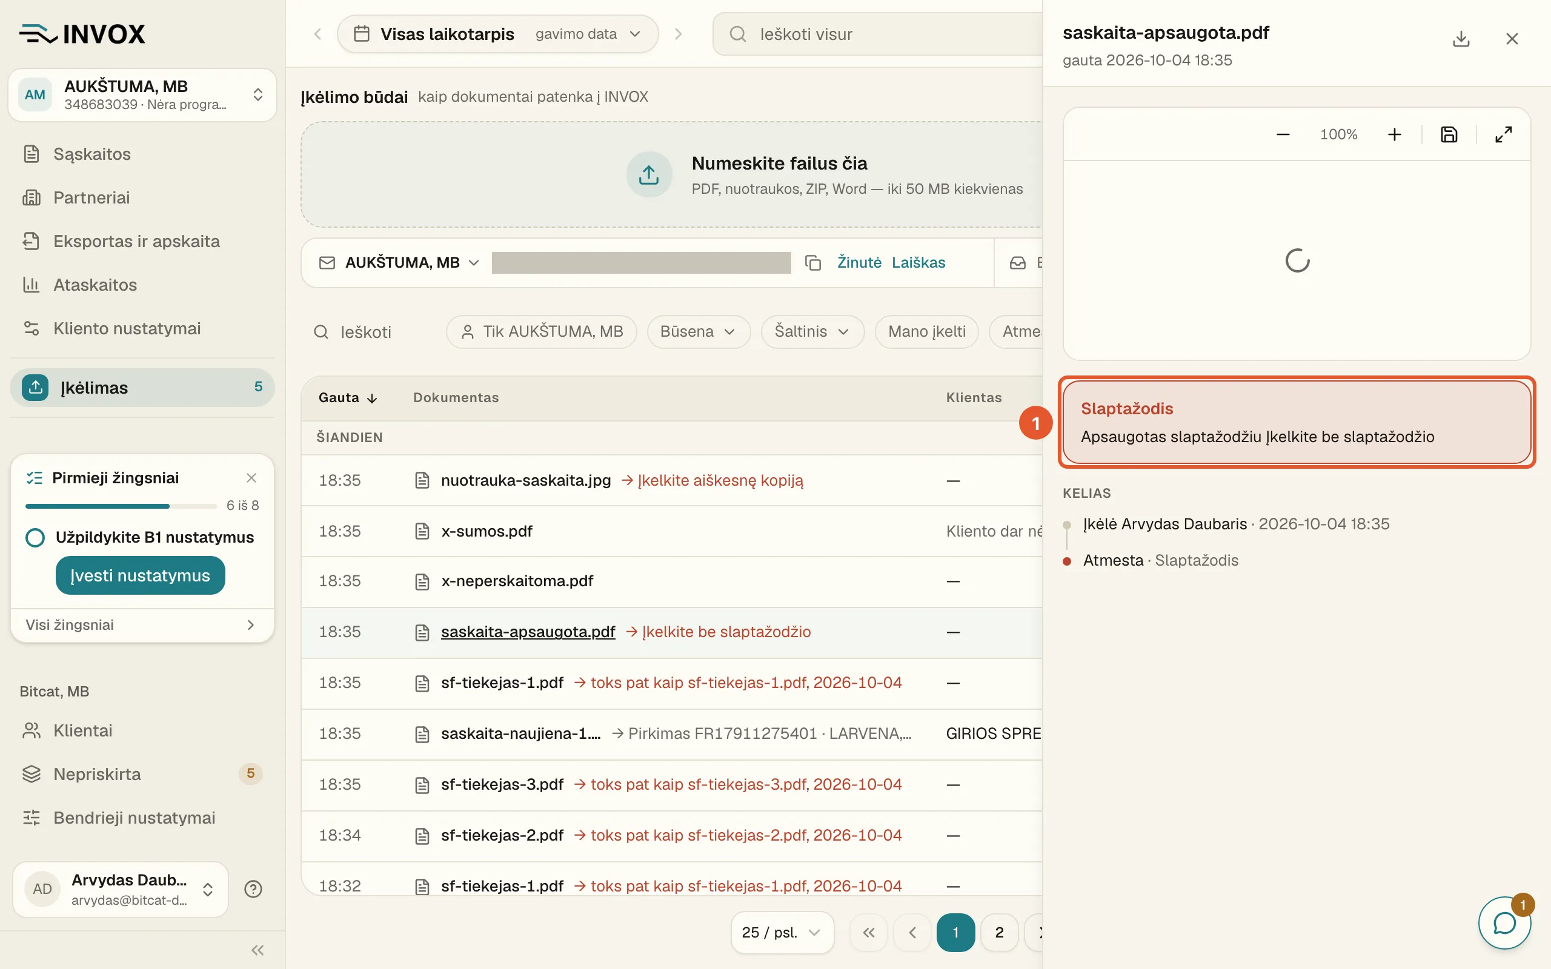Go to previous results page
The image size is (1551, 969).
tap(912, 933)
